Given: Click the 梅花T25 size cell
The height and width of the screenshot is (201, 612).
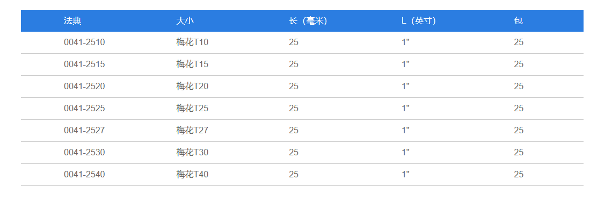Looking at the screenshot, I should point(192,109).
